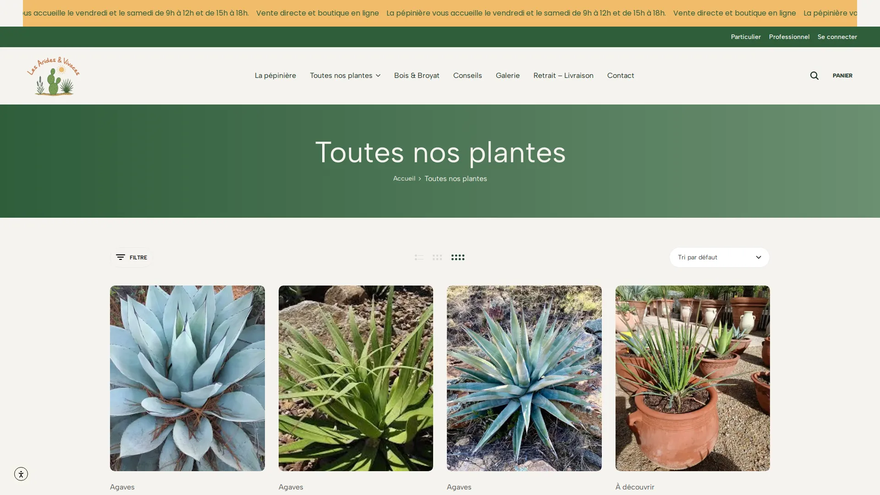Image resolution: width=880 pixels, height=495 pixels.
Task: Open Retrait – Livraison page
Action: coord(563,76)
